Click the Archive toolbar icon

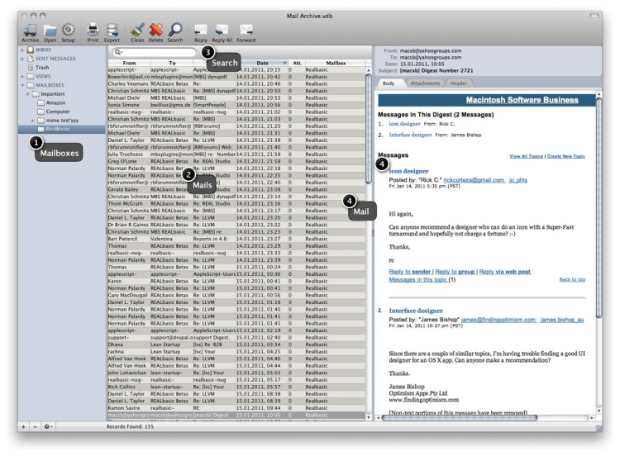pos(29,30)
